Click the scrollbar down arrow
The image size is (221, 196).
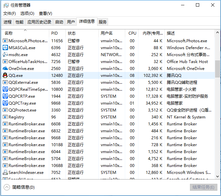pyautogui.click(x=217, y=176)
